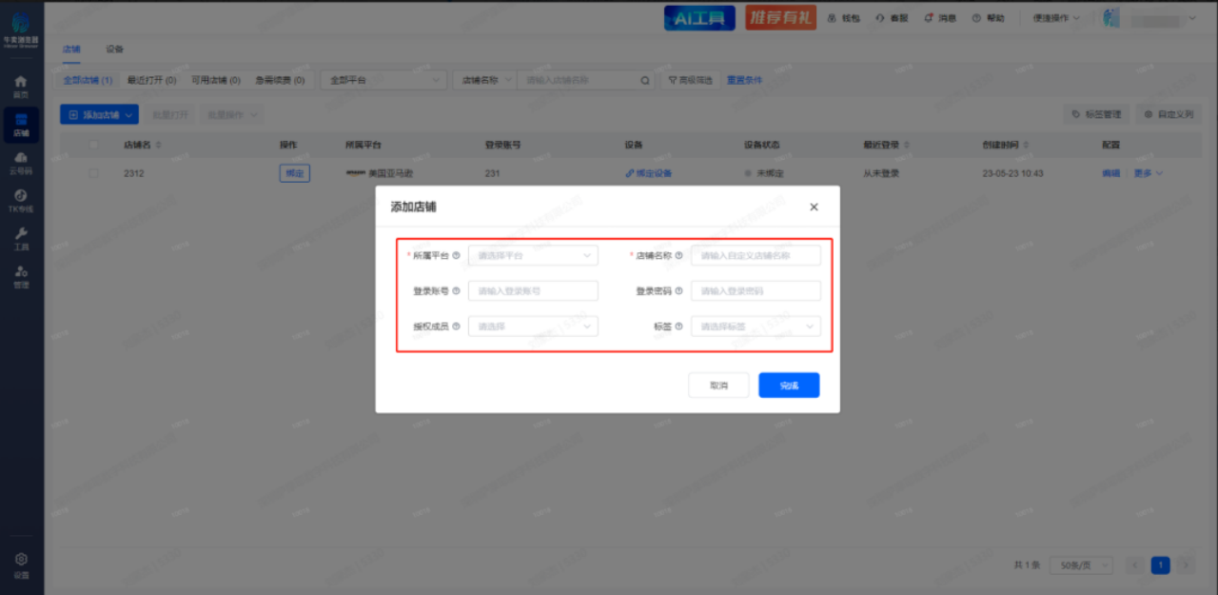Open the page size 50条/页 dropdown
This screenshot has height=595, width=1218.
tap(1082, 565)
